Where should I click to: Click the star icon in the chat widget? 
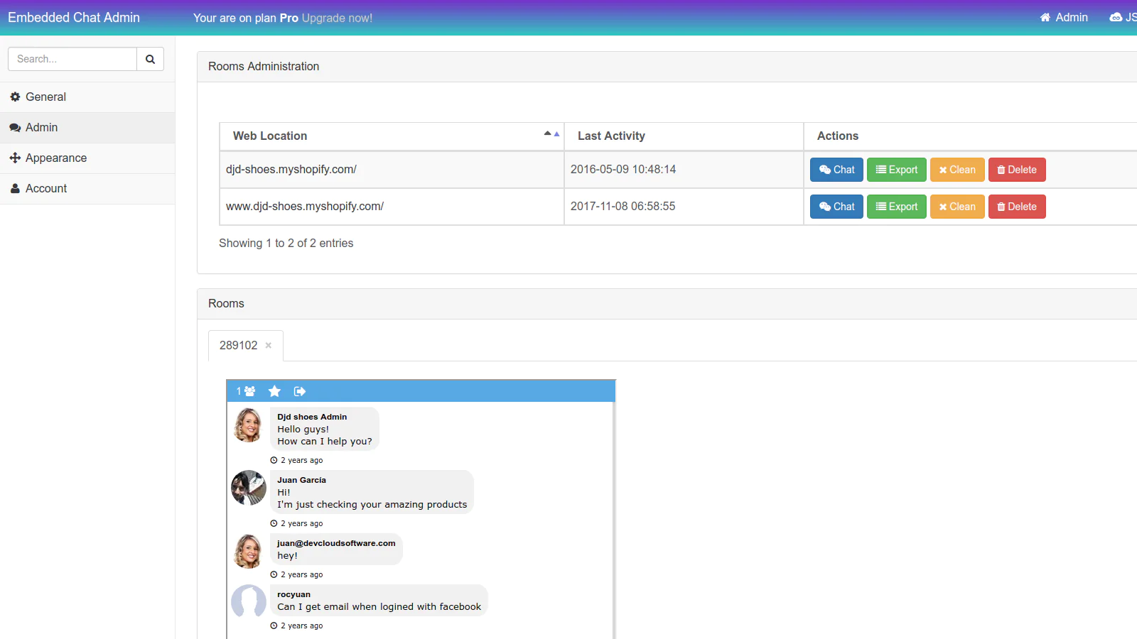pyautogui.click(x=274, y=390)
